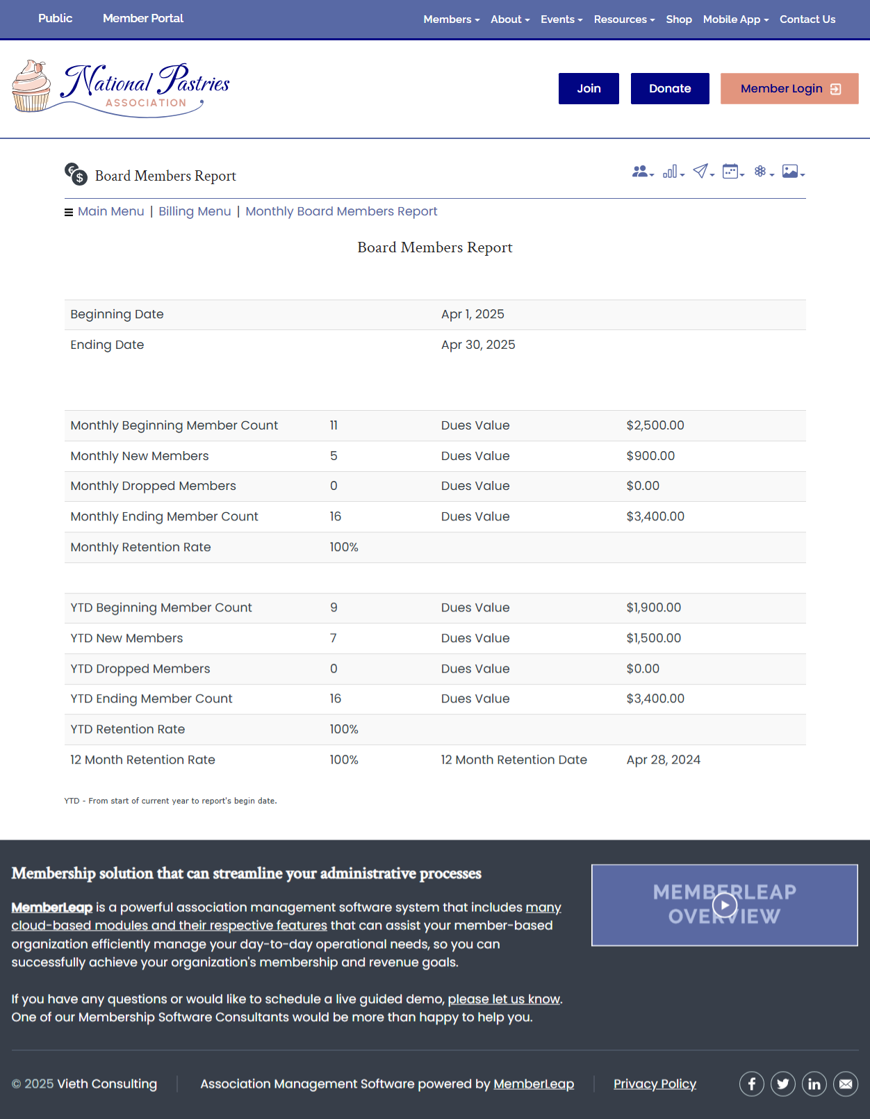870x1119 pixels.
Task: Open Monthly Board Members Report breadcrumb link
Action: (341, 211)
